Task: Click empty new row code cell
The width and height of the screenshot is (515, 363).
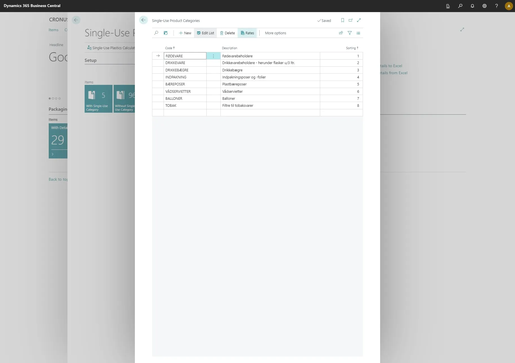Action: pyautogui.click(x=185, y=113)
